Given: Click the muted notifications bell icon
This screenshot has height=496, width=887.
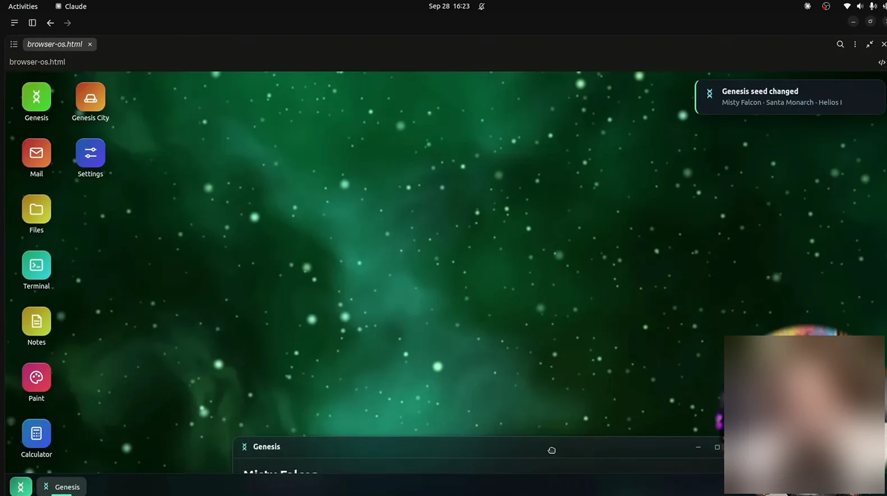Looking at the screenshot, I should click(482, 6).
